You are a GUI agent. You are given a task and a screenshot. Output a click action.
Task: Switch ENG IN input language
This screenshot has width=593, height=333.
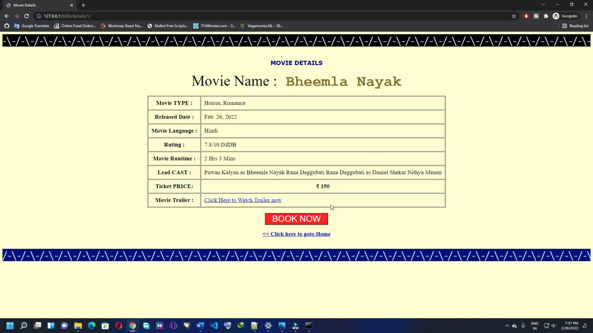point(535,326)
